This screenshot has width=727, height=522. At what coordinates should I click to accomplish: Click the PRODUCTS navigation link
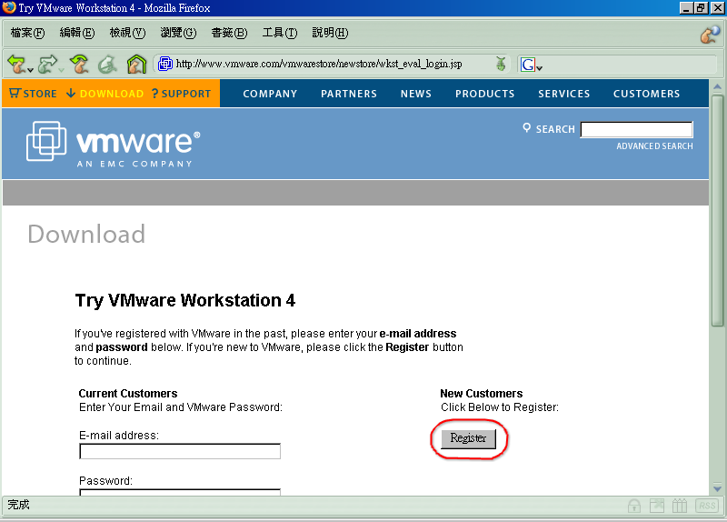(x=484, y=94)
